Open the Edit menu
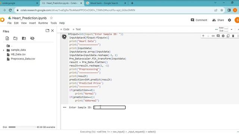Image resolution: width=239 pixels, height=134 pixels. pyautogui.click(x=16, y=23)
